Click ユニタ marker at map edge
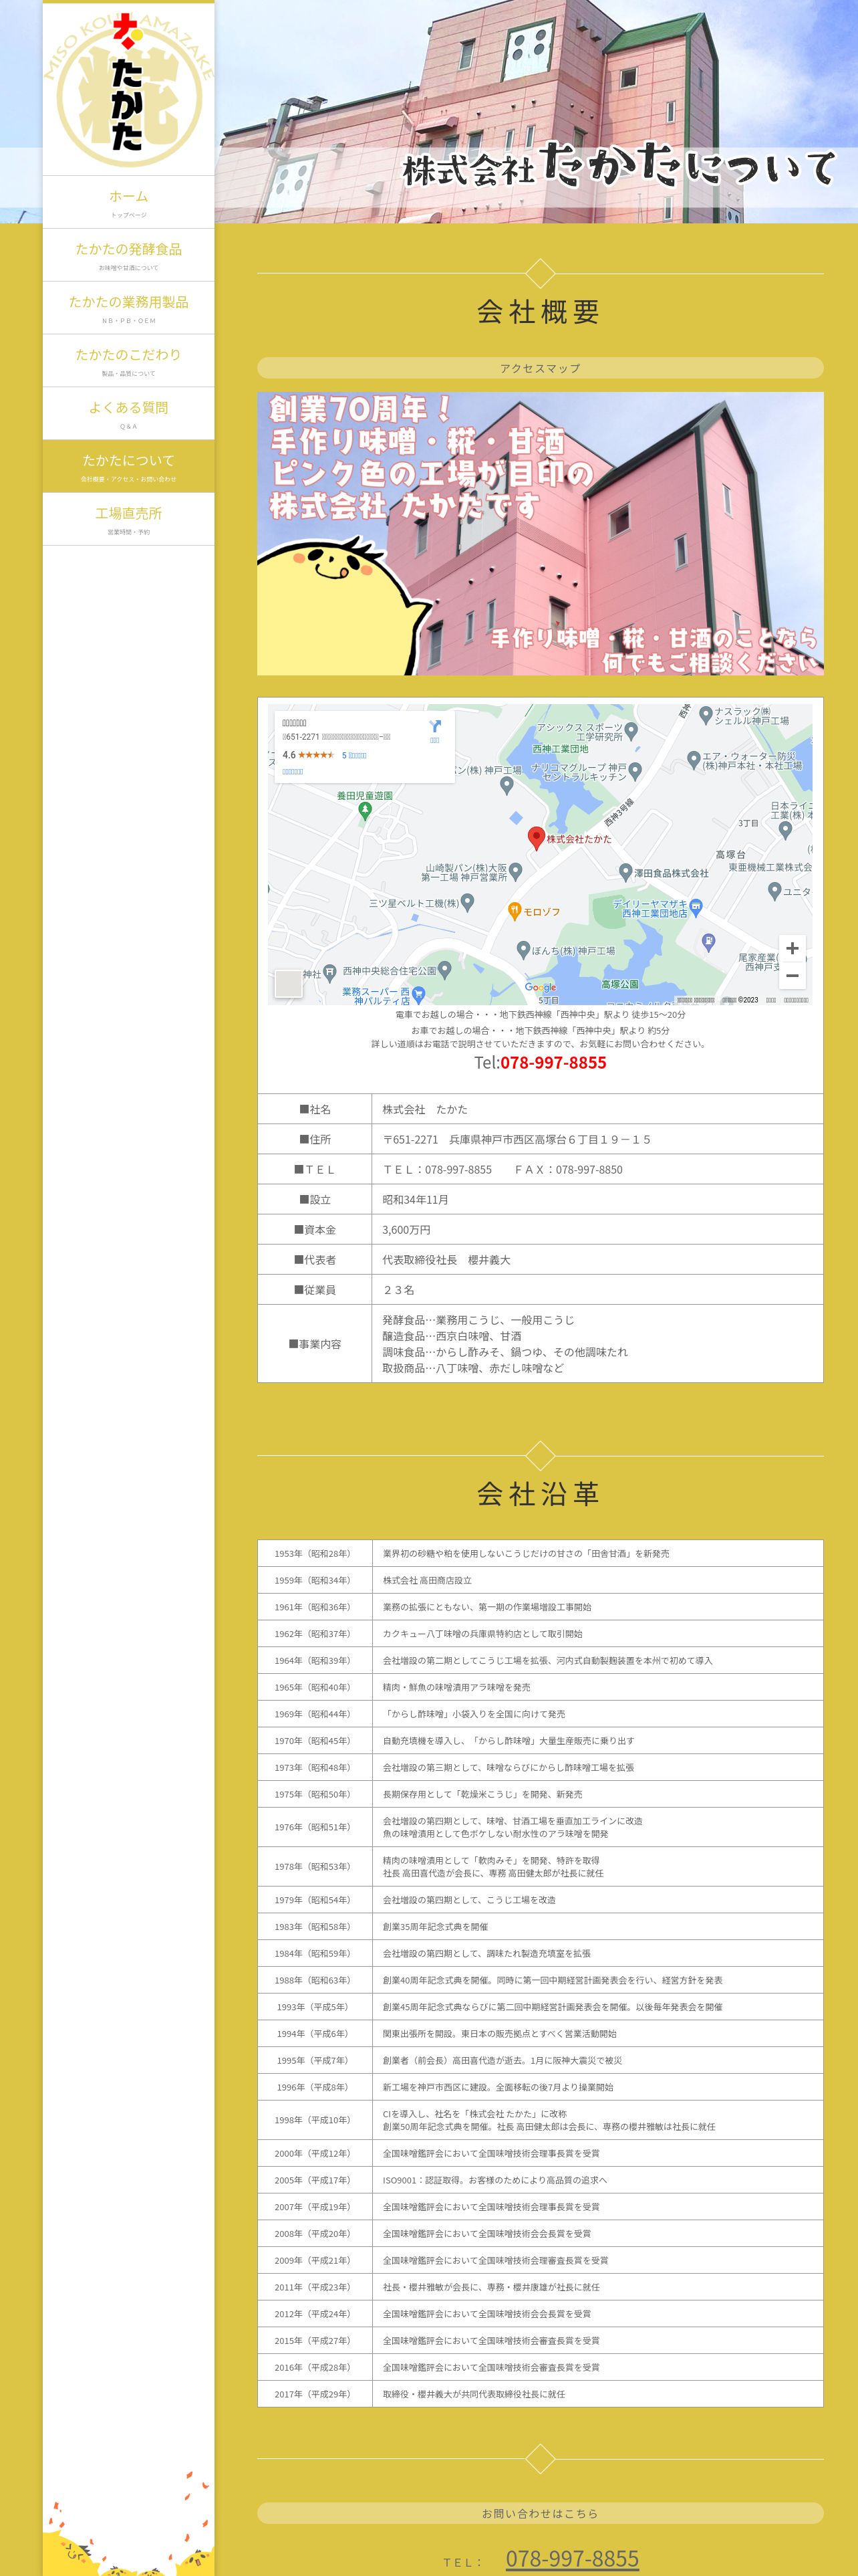This screenshot has height=2576, width=858. pyautogui.click(x=774, y=890)
